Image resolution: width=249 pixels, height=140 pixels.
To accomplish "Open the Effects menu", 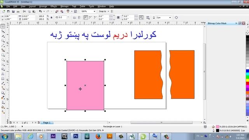I will pyautogui.click(x=54, y=6).
